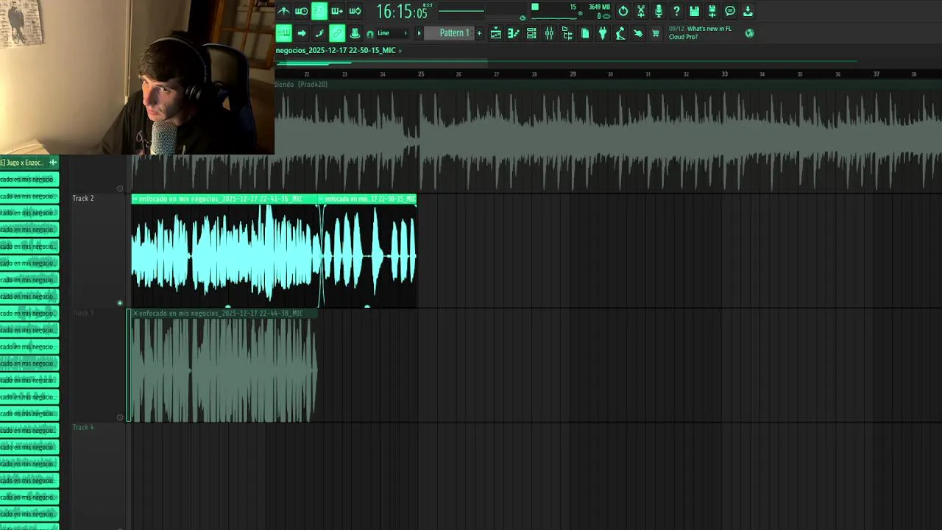The width and height of the screenshot is (942, 530).
Task: Click the globe online news icon
Action: [x=749, y=33]
